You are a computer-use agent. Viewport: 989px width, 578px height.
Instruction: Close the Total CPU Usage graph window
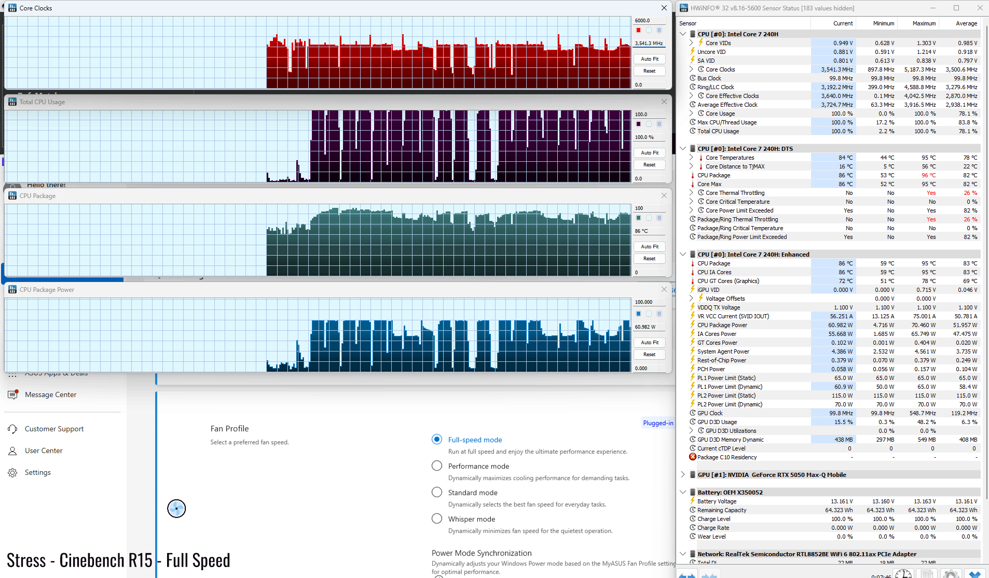click(x=664, y=102)
